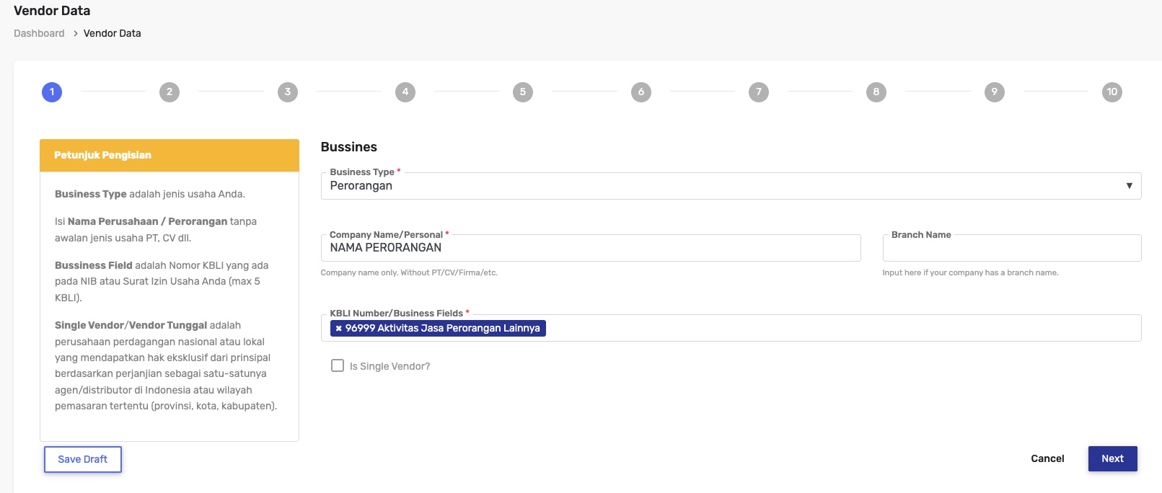Expand Business Type using the arrow

pos(1129,186)
